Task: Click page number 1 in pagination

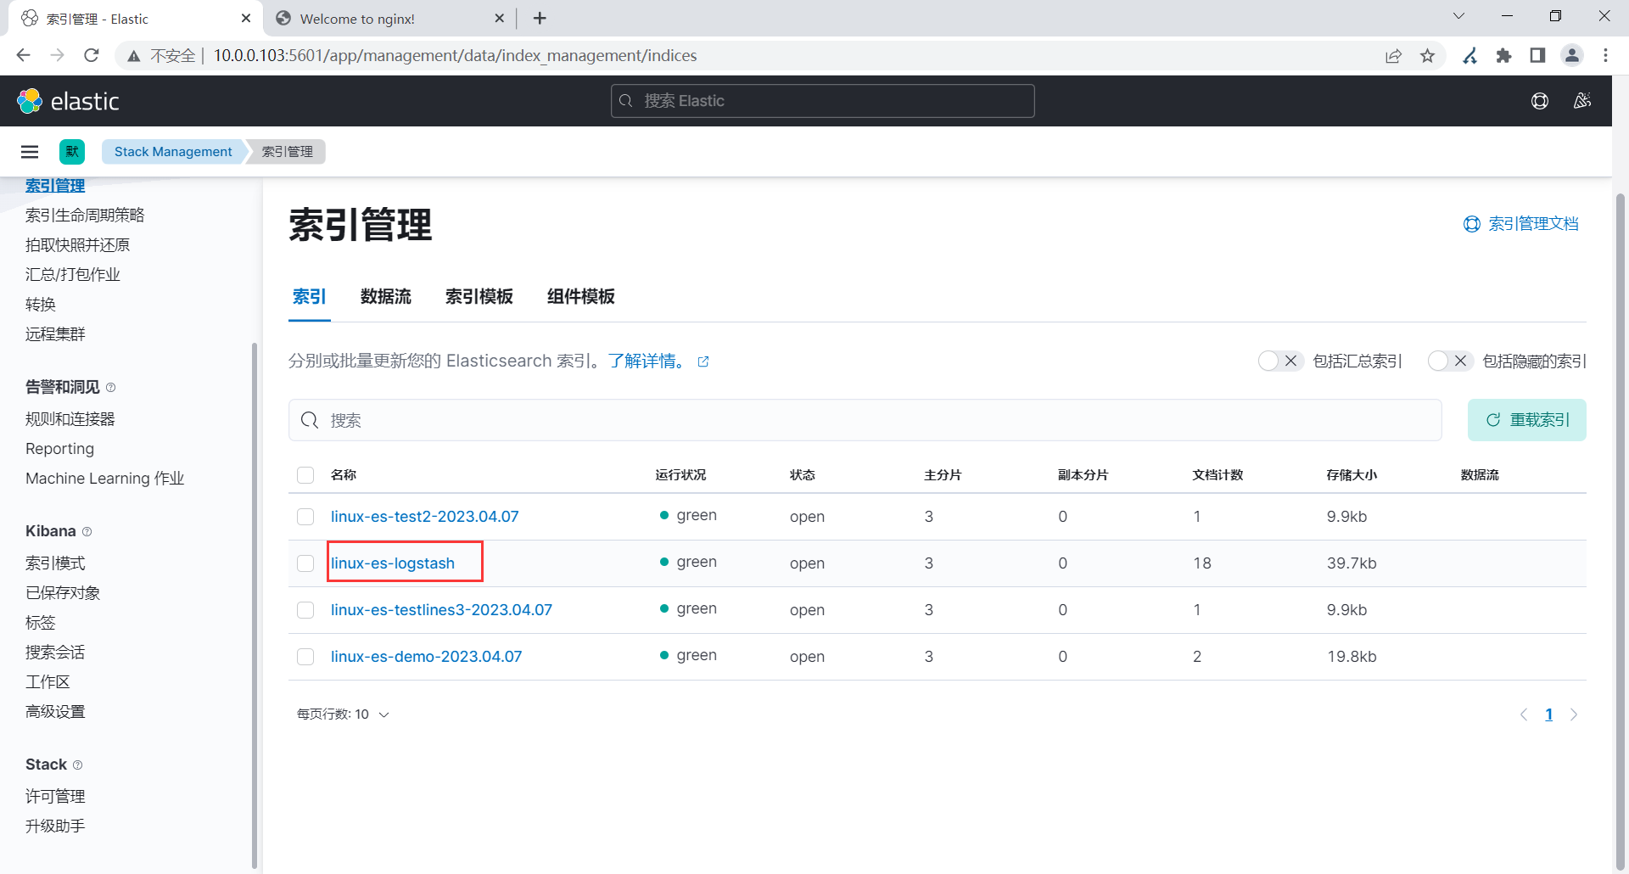Action: [x=1549, y=714]
